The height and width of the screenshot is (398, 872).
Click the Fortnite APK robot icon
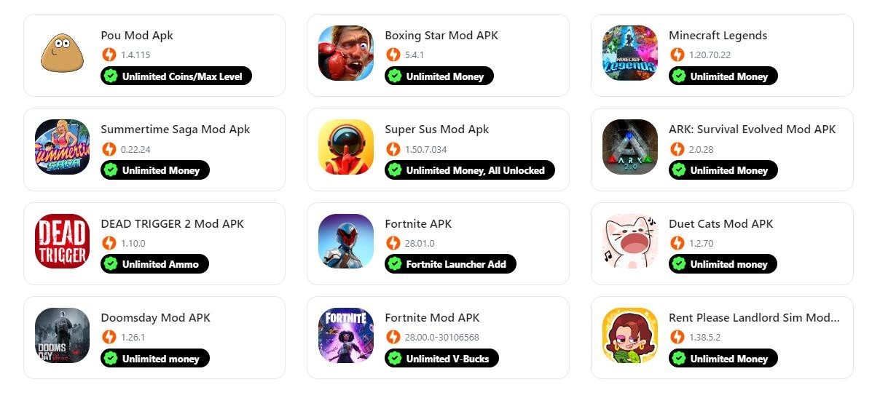click(x=346, y=241)
